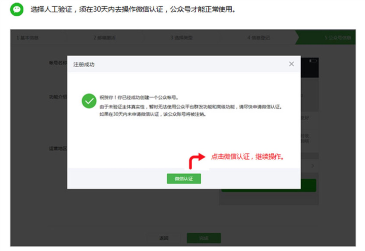Click the WeChat chat bubble icon
This screenshot has width=365, height=251.
click(x=17, y=10)
